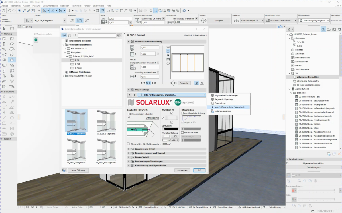342x213 pixels.
Task: Click the Undo arrow in the toolbar
Action: pyautogui.click(x=9, y=11)
